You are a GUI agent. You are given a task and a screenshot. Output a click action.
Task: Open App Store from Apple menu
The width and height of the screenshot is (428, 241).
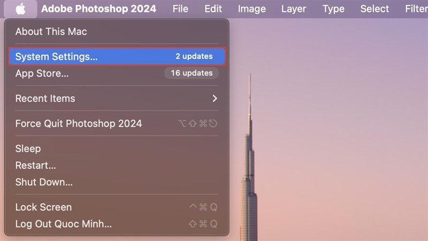117,73
